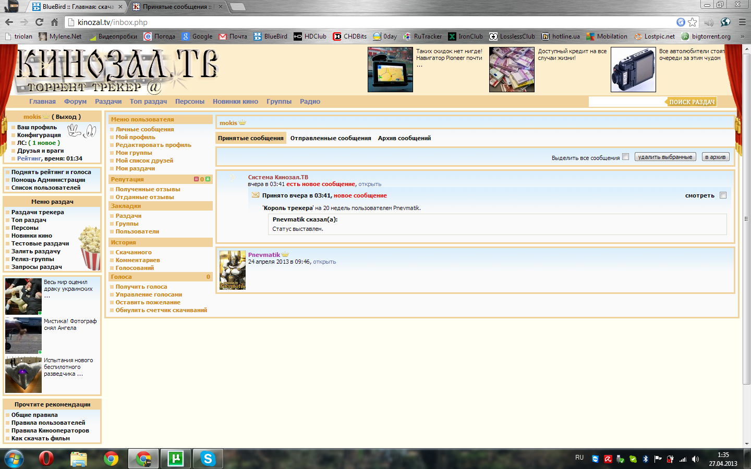This screenshot has width=751, height=469.
Task: Open the Почта Gmail bookmark
Action: tap(233, 36)
